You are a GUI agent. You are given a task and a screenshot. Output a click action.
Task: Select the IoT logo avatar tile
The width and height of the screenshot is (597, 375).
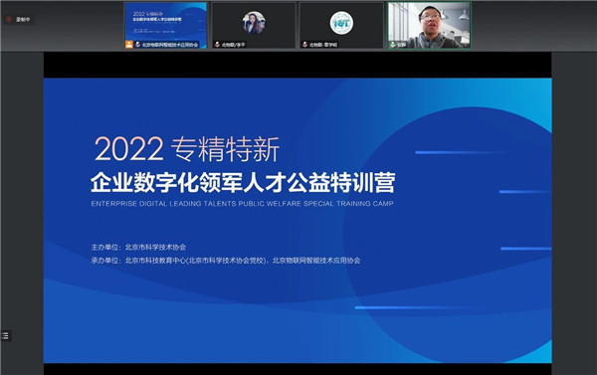[341, 25]
